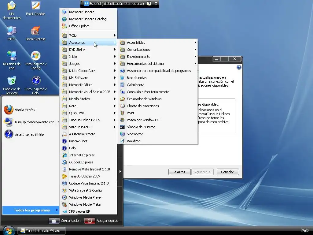Select Libreta de direcciones

click(158, 106)
